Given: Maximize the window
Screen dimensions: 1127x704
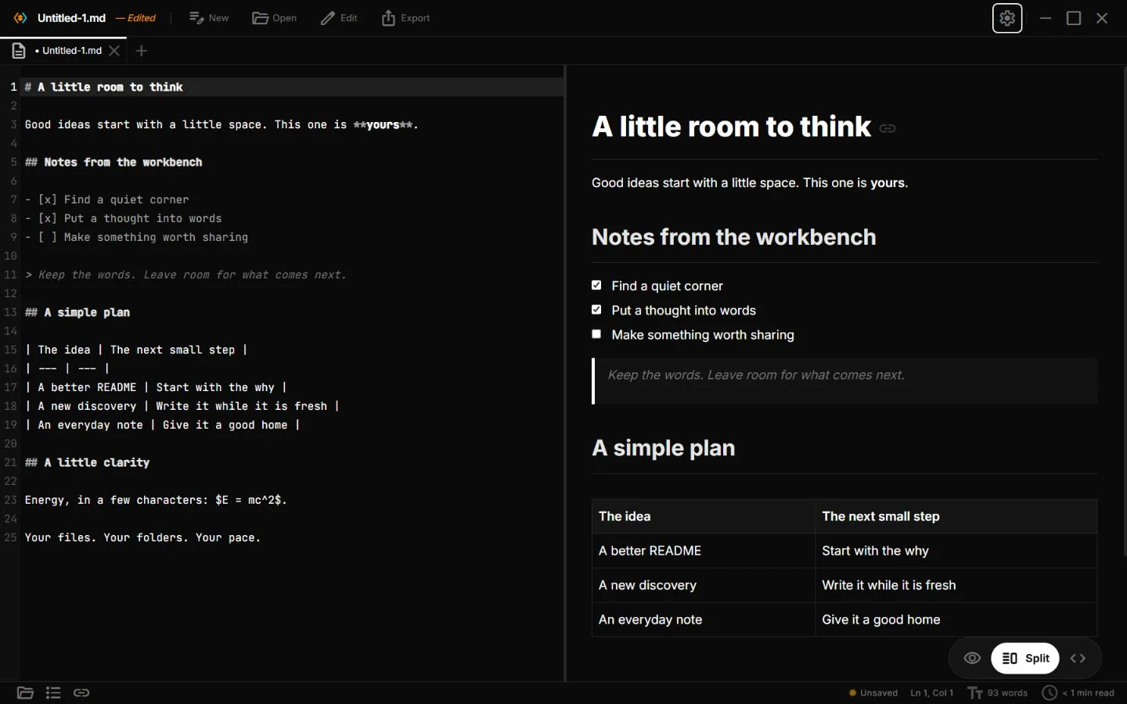Looking at the screenshot, I should click(x=1074, y=18).
